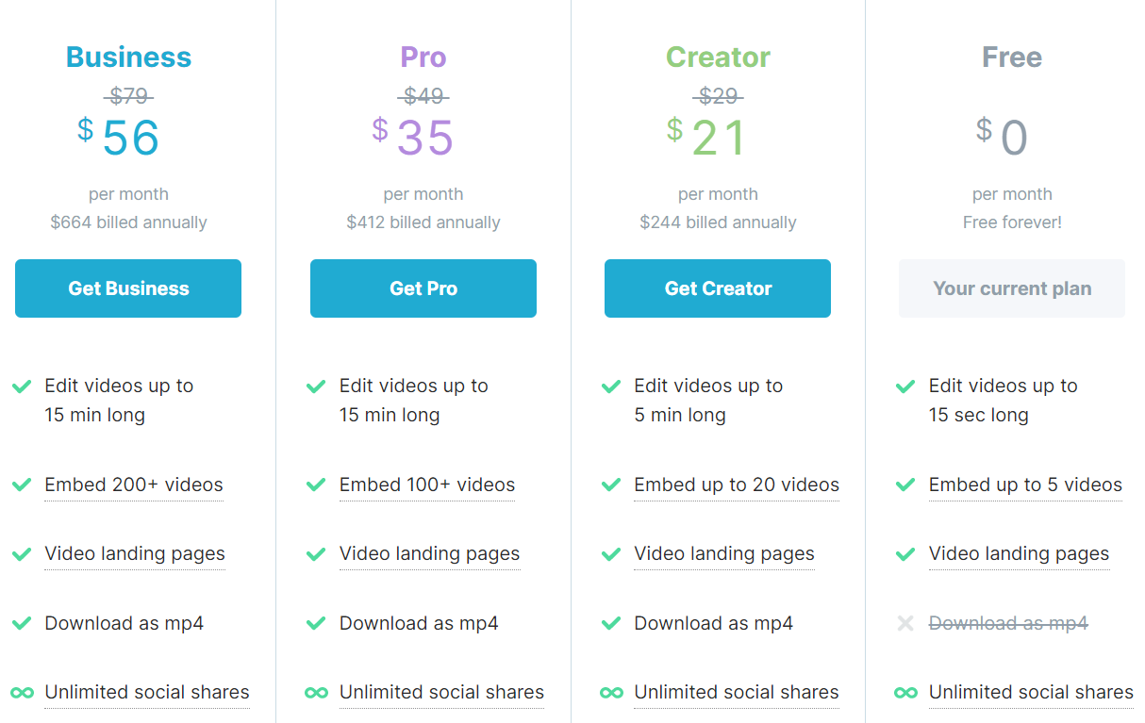
Task: Click Unlimited social shares under Business
Action: tap(147, 692)
